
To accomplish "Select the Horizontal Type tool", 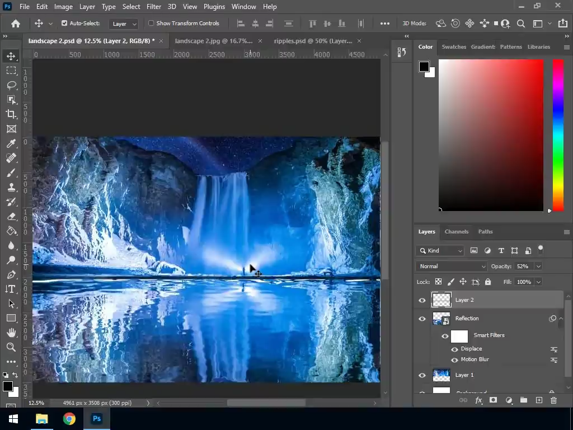I will point(11,289).
